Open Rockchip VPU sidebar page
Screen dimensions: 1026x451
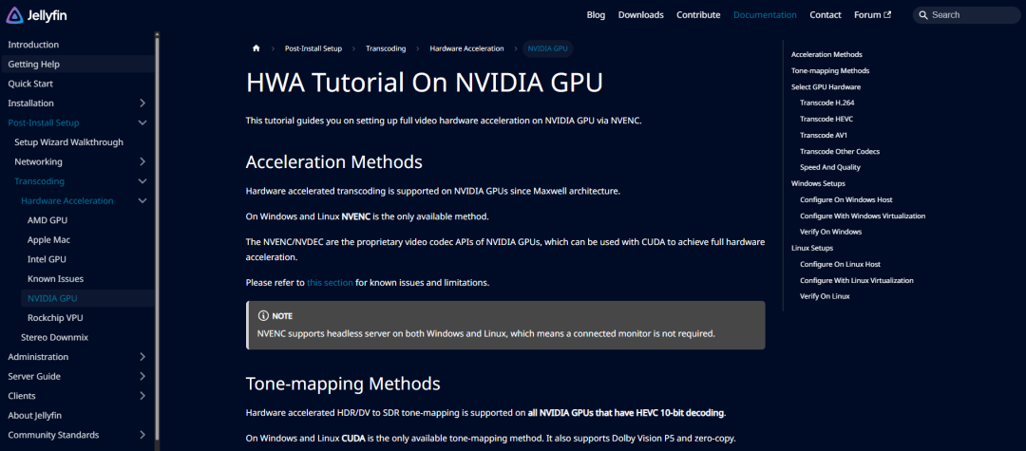[55, 318]
